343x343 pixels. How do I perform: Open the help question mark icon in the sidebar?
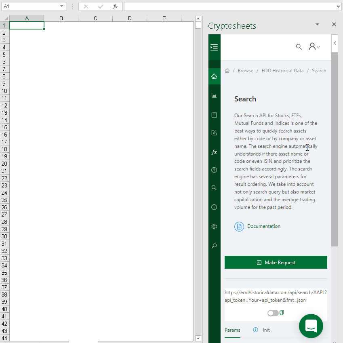pos(214,170)
